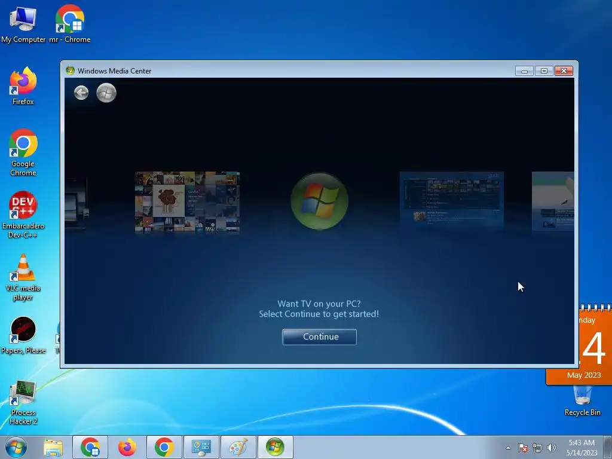612x459 pixels.
Task: Open the Google Chrome desktop shortcut
Action: pyautogui.click(x=23, y=152)
